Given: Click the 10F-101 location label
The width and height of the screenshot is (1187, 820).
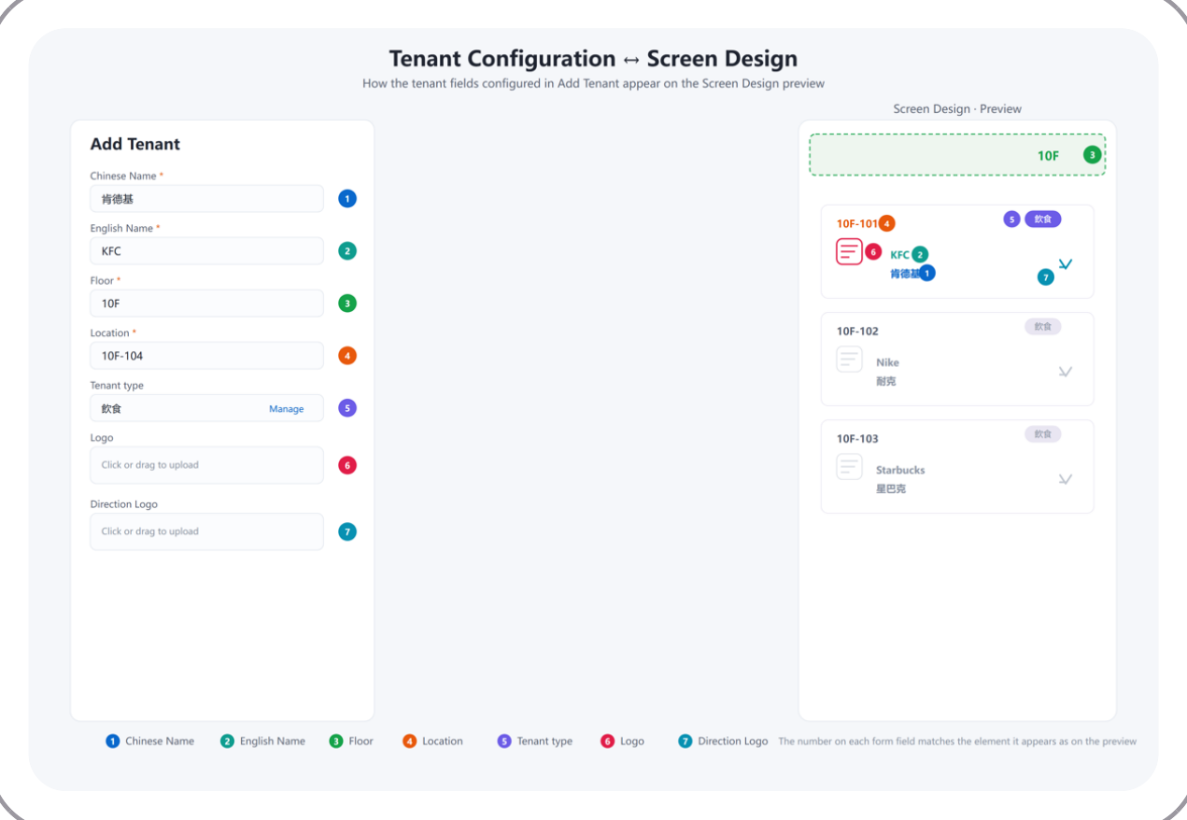Looking at the screenshot, I should pyautogui.click(x=857, y=224).
